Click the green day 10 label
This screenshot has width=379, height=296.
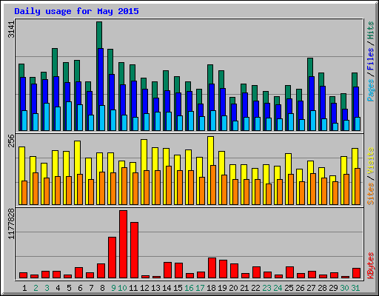(x=122, y=288)
